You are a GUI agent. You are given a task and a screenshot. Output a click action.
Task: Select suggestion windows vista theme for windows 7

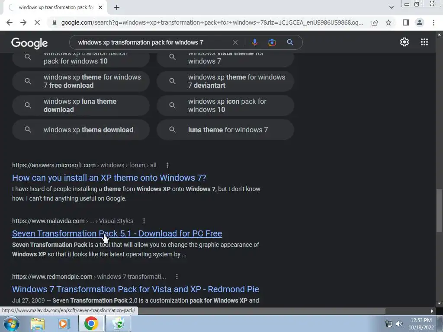(x=225, y=60)
